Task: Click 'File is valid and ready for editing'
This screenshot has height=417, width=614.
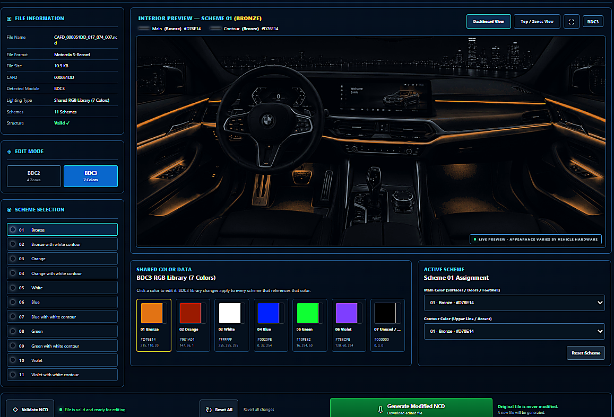Action: (95, 410)
